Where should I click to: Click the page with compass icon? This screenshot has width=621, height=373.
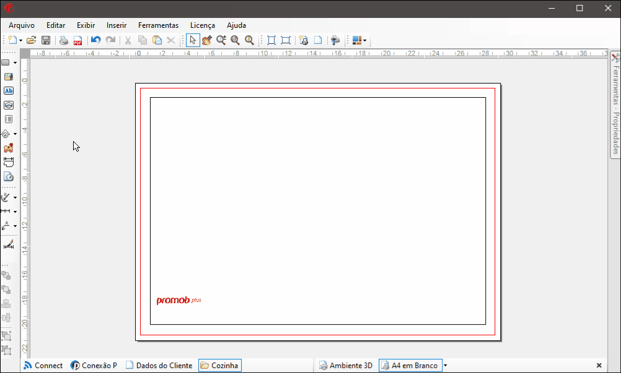(x=8, y=177)
